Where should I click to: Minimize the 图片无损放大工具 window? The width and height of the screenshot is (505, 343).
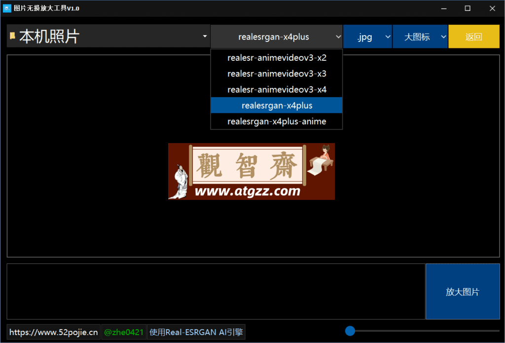(444, 8)
